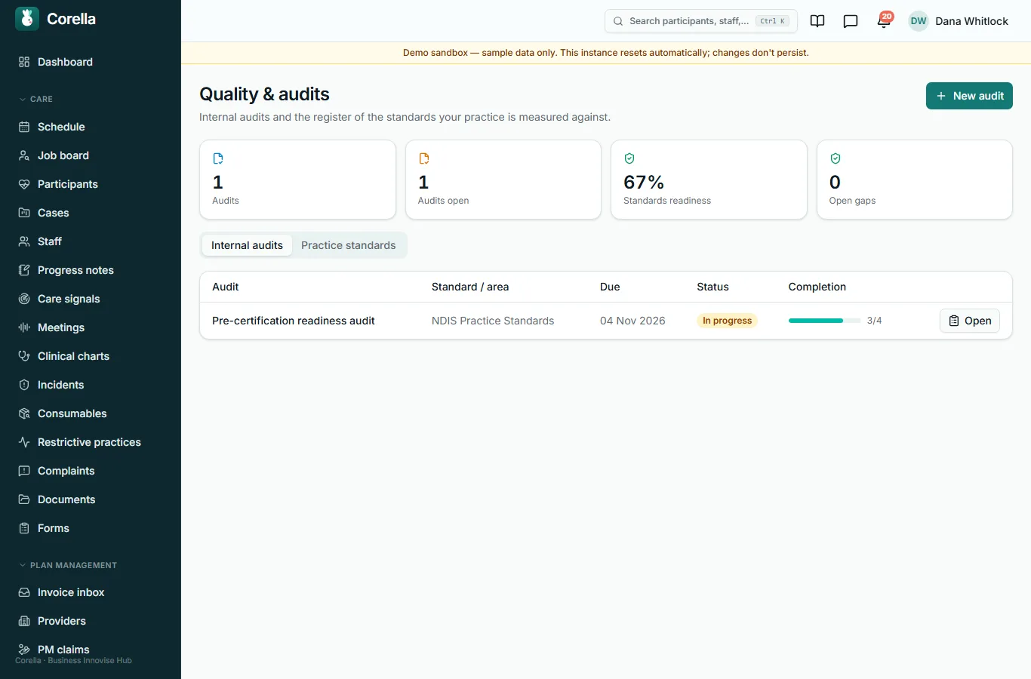Click the Open gaps card
1031x679 pixels.
(915, 180)
